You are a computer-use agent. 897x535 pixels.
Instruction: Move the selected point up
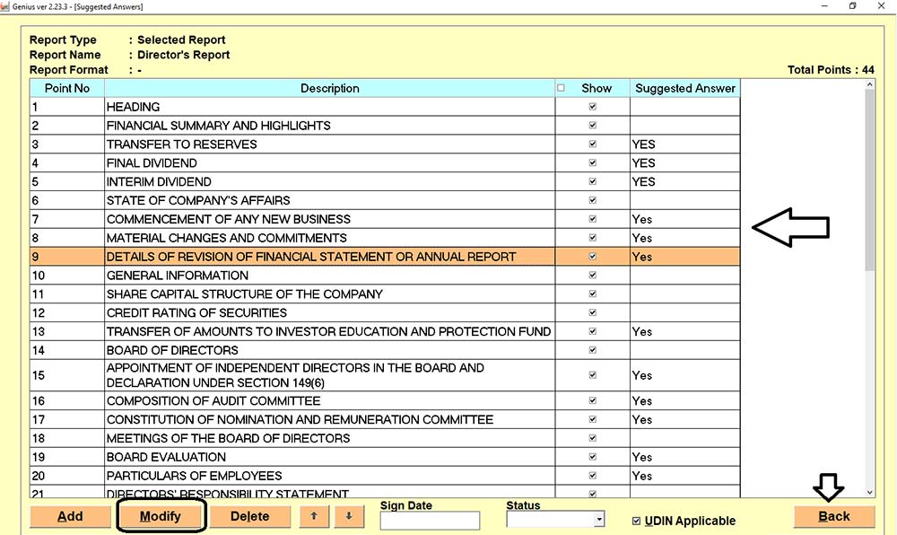point(314,516)
